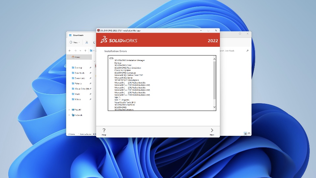Click the Installation Errors list scrollbar thumb
This screenshot has height=178, width=316.
pyautogui.click(x=214, y=80)
